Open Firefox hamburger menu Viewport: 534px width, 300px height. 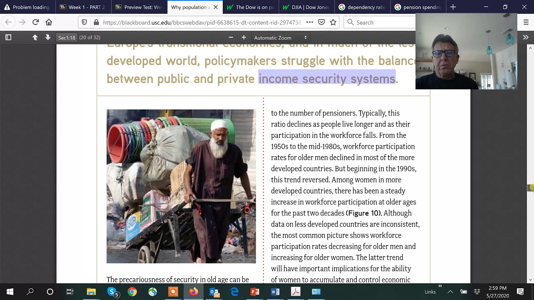click(x=526, y=22)
